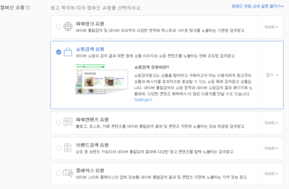This screenshot has height=189, width=289.
Task: Click the map pin icon for 플레이스 유형
Action: click(x=68, y=173)
